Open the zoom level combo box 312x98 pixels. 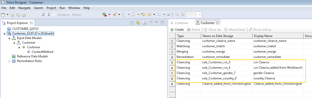tap(194, 15)
